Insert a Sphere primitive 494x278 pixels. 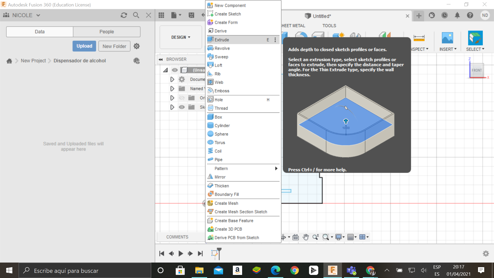click(x=243, y=134)
